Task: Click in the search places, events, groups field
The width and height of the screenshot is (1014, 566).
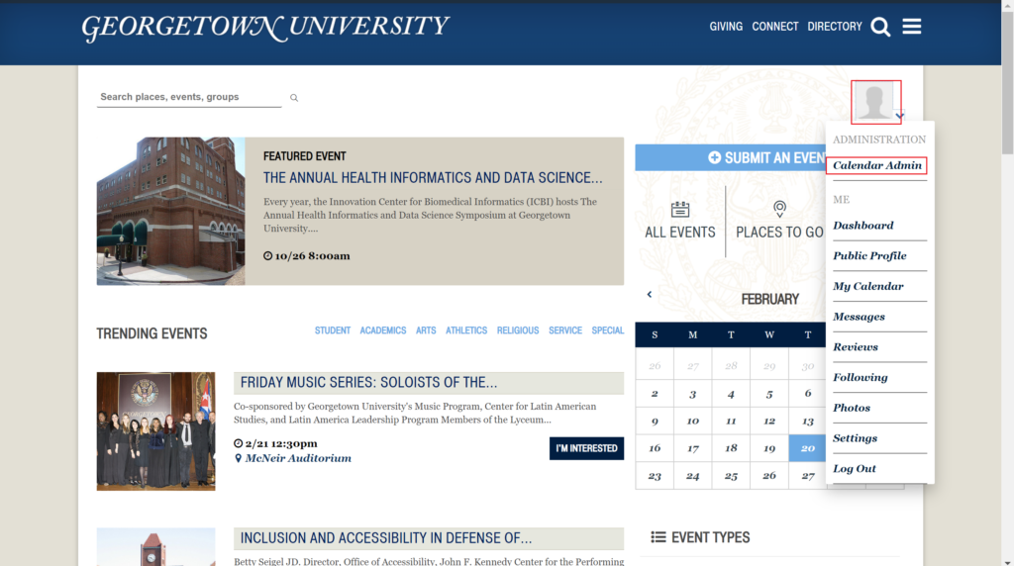Action: tap(188, 97)
